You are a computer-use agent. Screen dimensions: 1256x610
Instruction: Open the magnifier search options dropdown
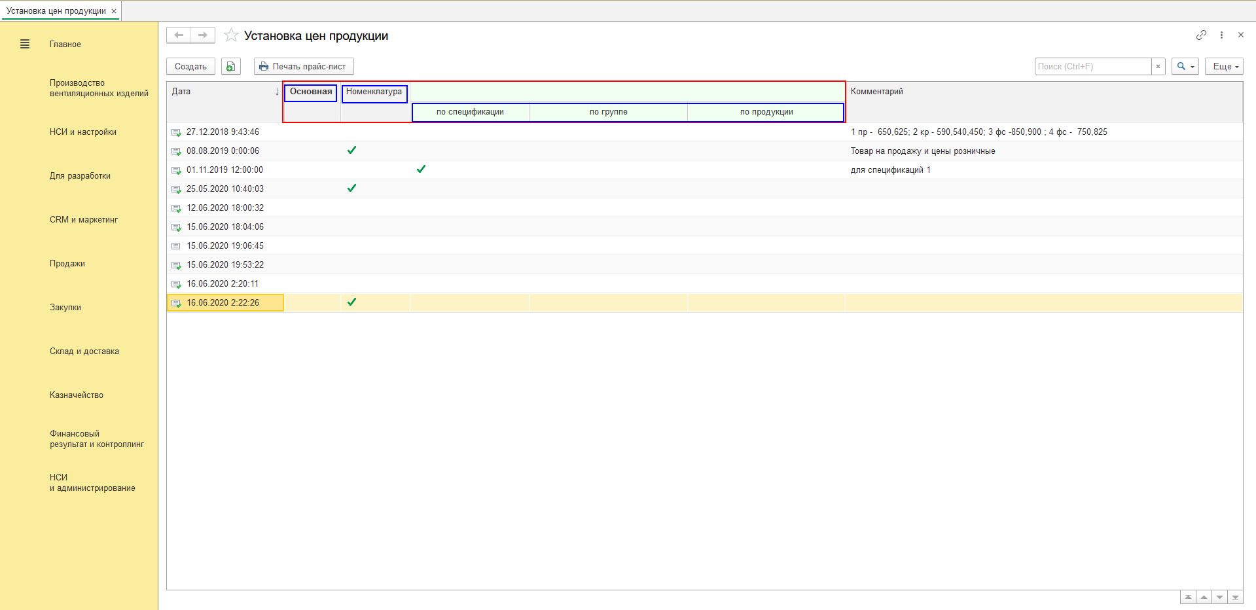(1185, 66)
